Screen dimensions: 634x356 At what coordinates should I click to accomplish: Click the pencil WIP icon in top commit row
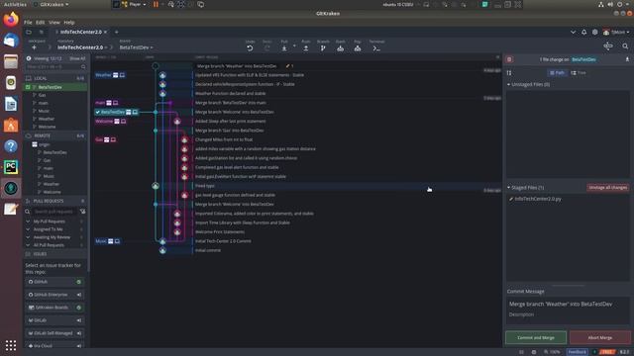(288, 66)
